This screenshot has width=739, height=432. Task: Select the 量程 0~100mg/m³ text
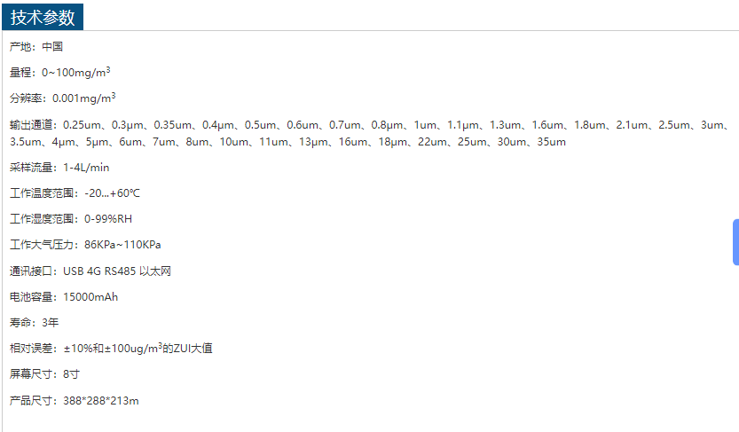pyautogui.click(x=60, y=73)
